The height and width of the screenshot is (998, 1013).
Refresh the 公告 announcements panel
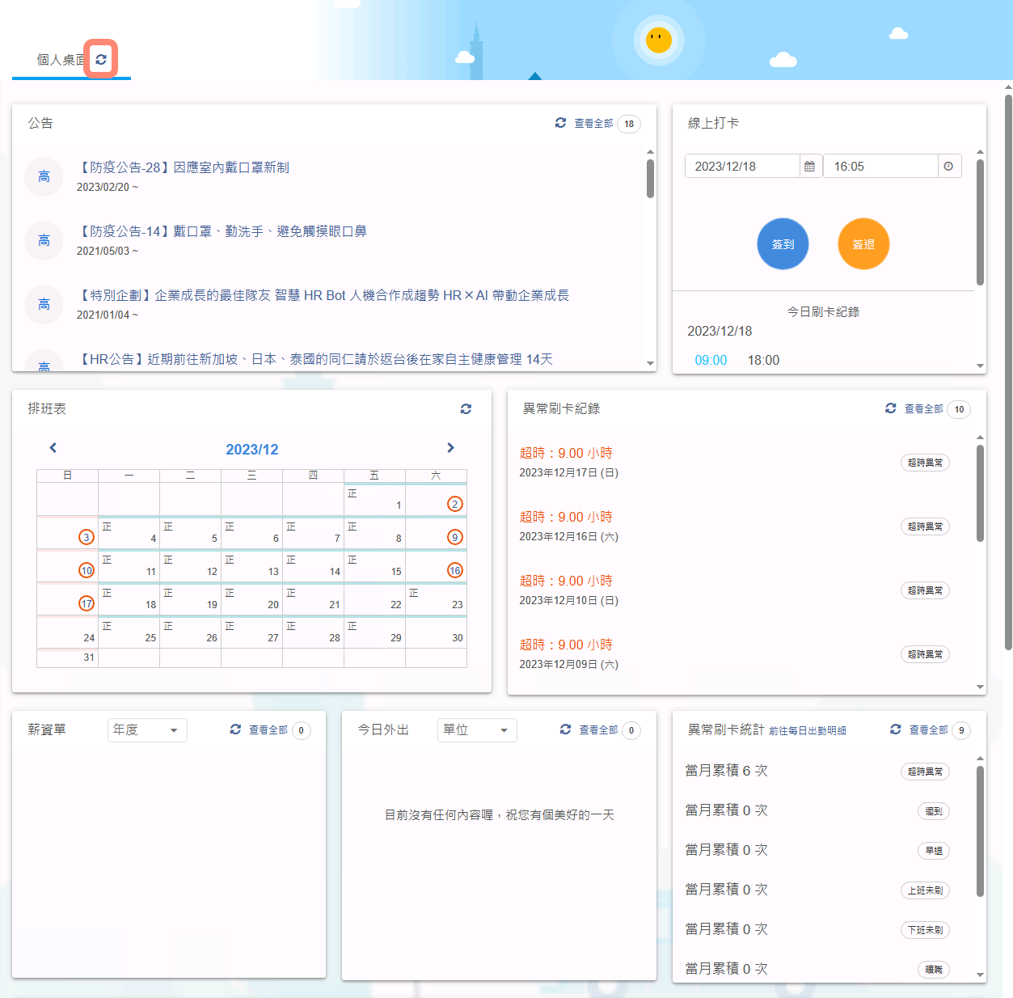click(x=560, y=123)
